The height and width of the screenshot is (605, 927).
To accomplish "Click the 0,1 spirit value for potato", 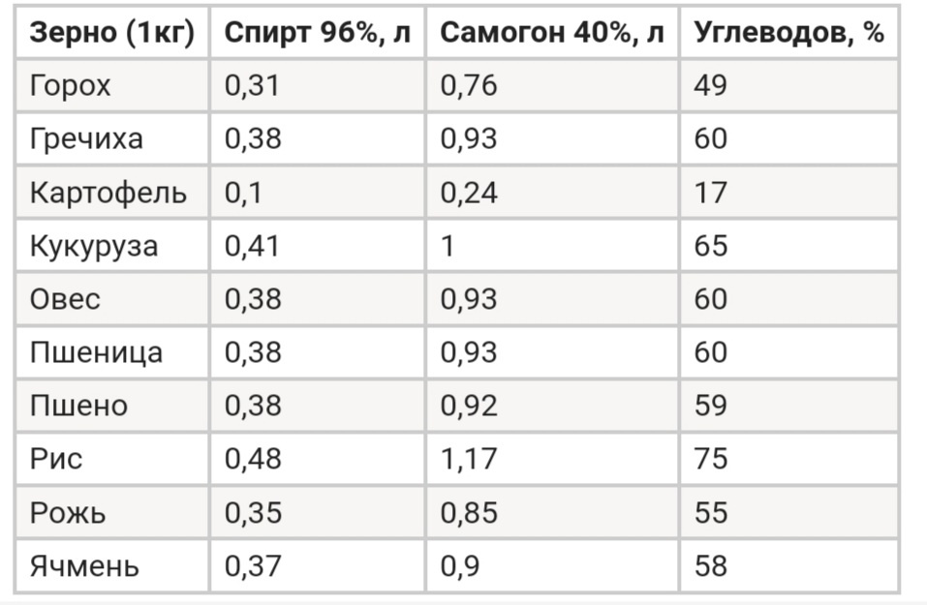I will 243,193.
